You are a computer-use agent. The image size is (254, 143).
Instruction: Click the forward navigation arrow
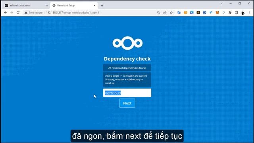[x=12, y=12]
